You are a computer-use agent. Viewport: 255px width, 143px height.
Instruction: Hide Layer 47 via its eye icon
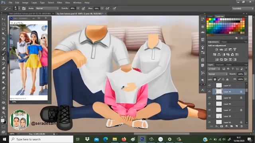(209, 110)
